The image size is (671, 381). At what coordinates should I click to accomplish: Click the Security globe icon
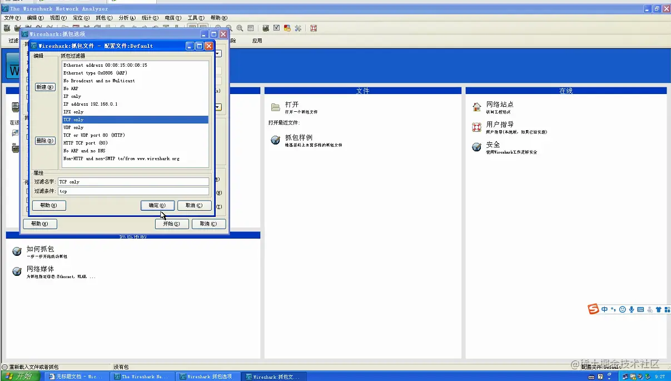click(476, 147)
